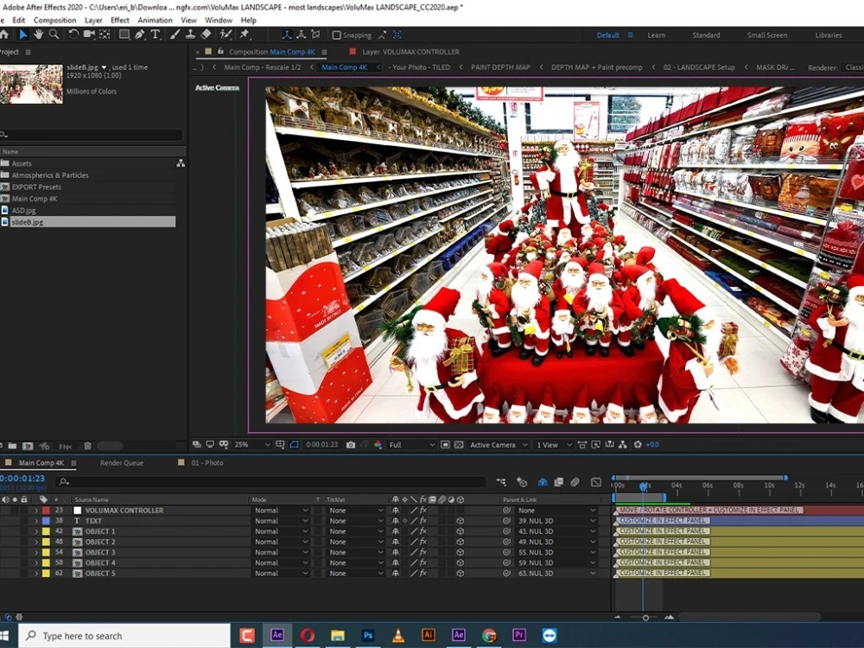
Task: Select the Hand tool
Action: pyautogui.click(x=38, y=35)
